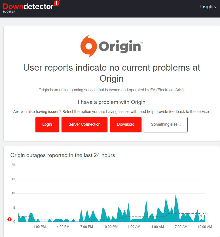Click the 20 value on the y-axis
Image resolution: width=220 pixels, height=237 pixels.
tap(13, 165)
